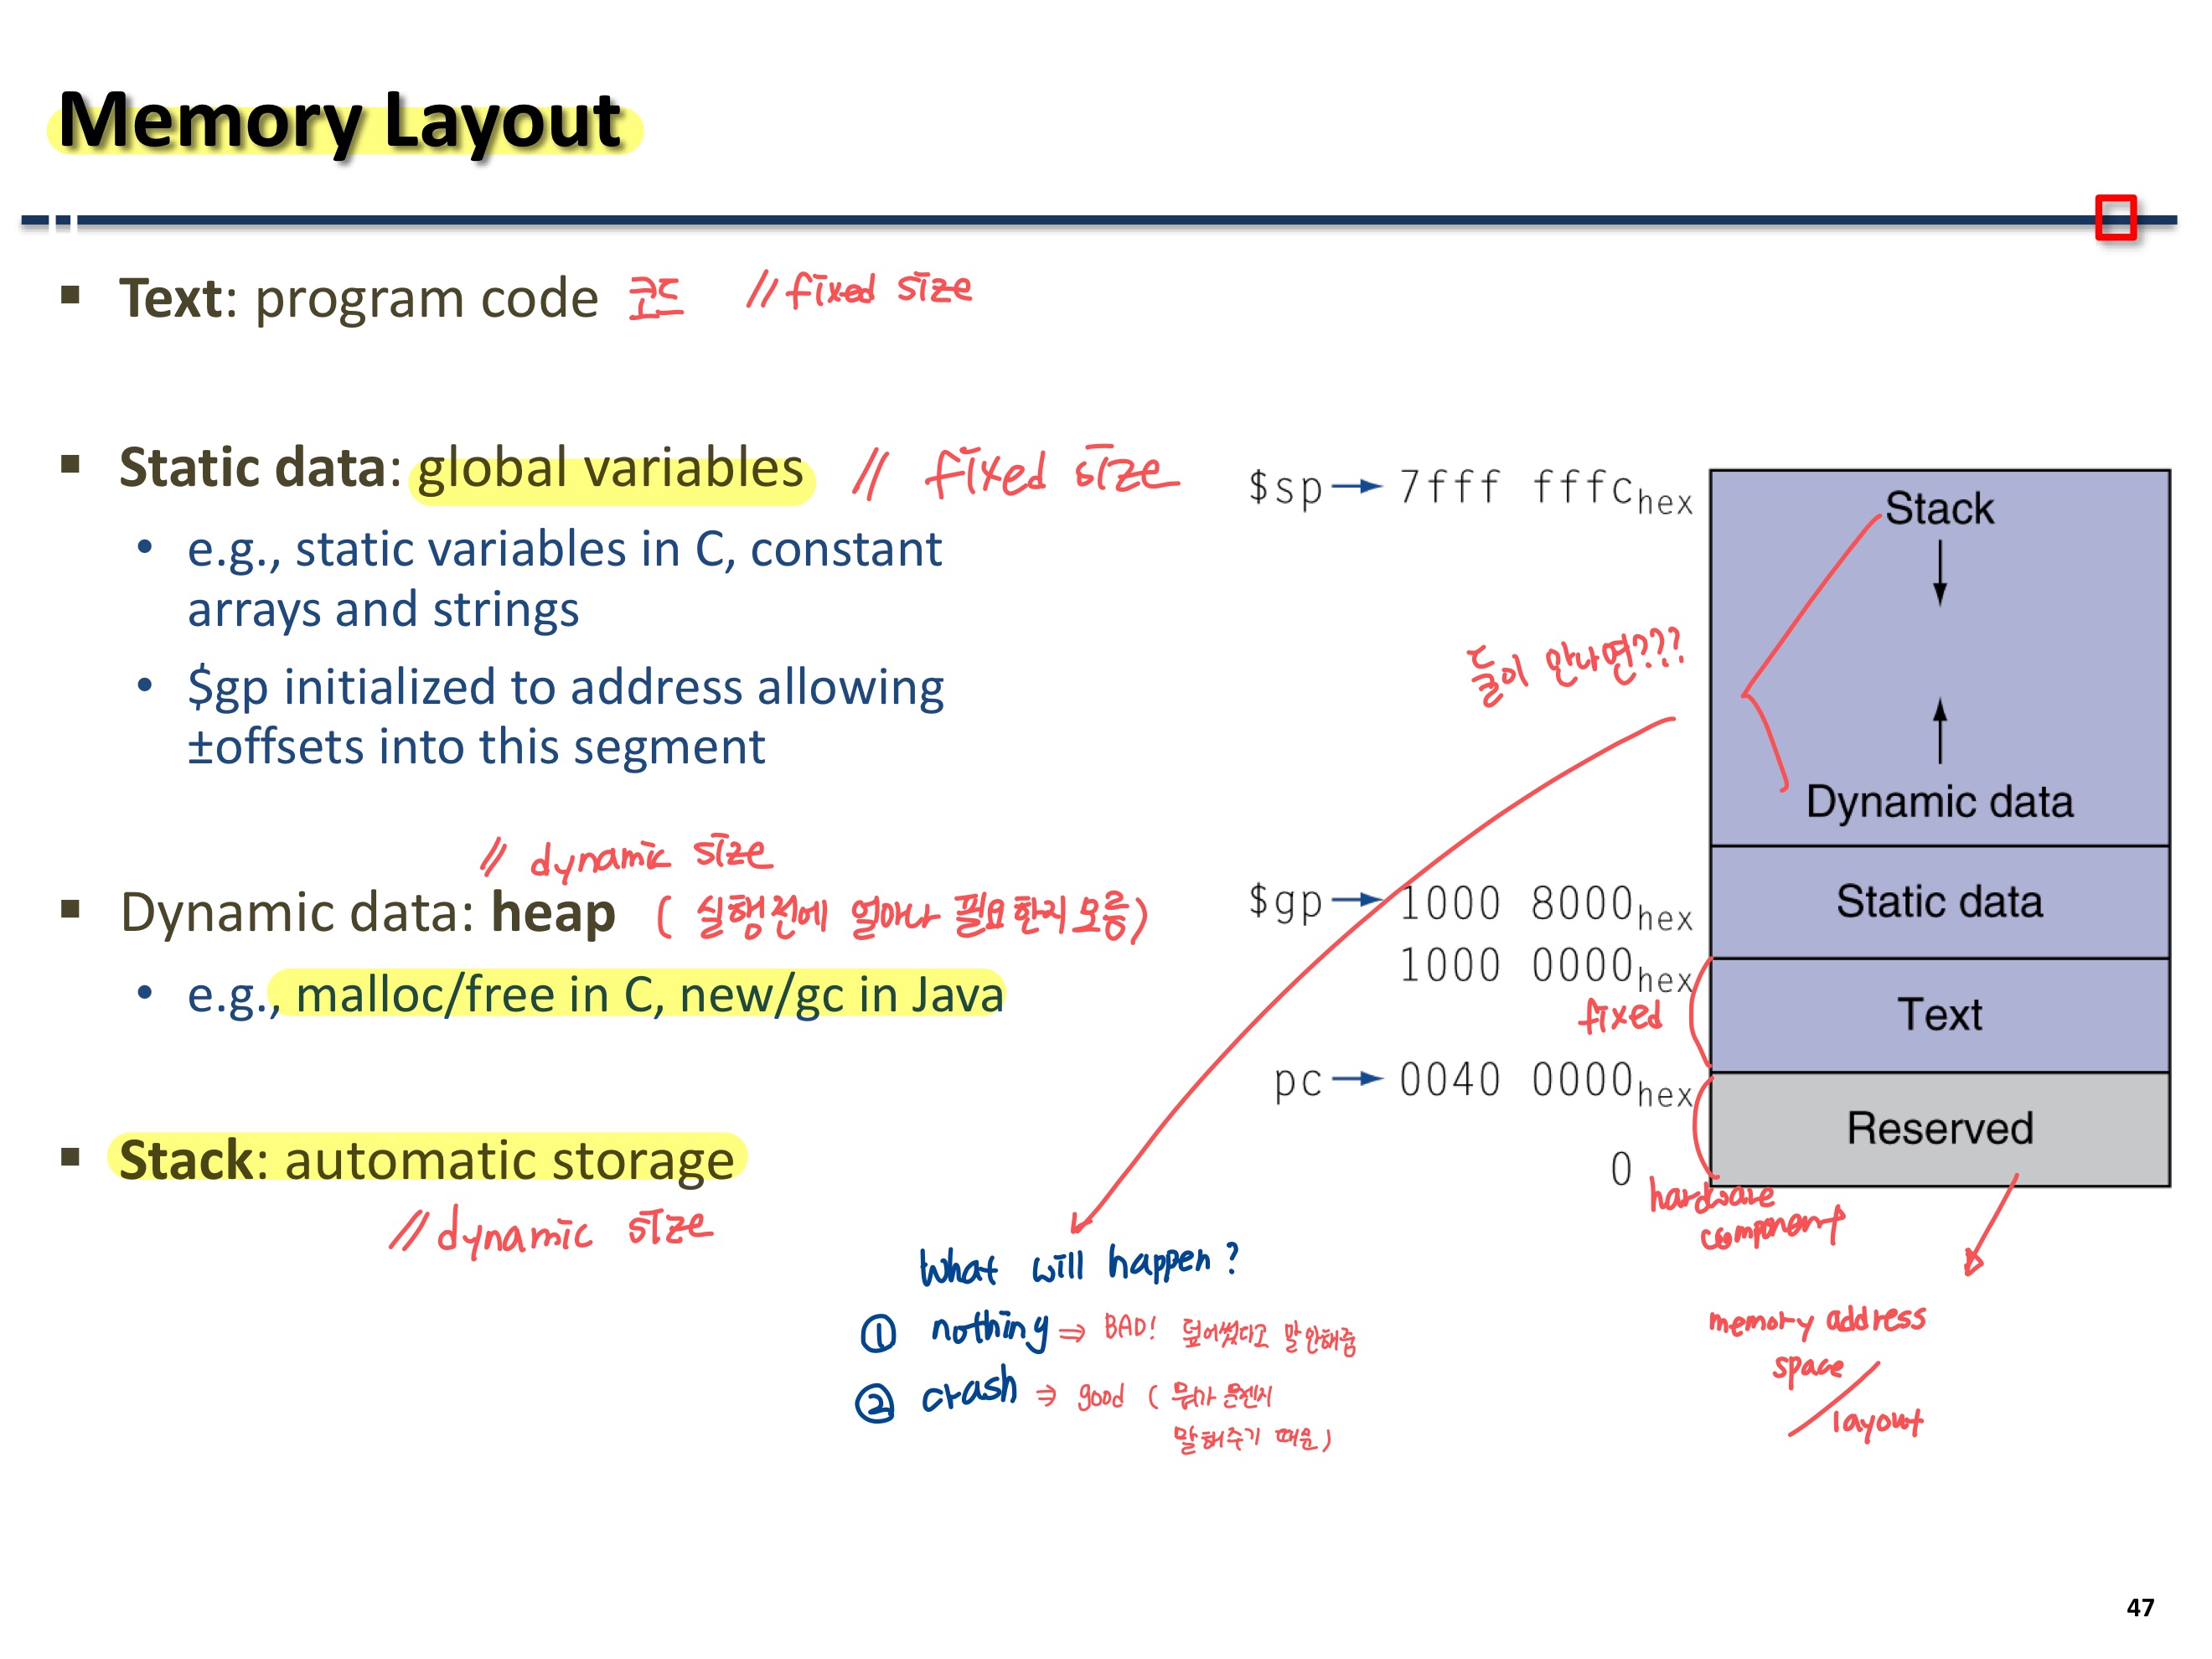Click the bold word 'heap'
The height and width of the screenshot is (1659, 2212).
point(552,912)
